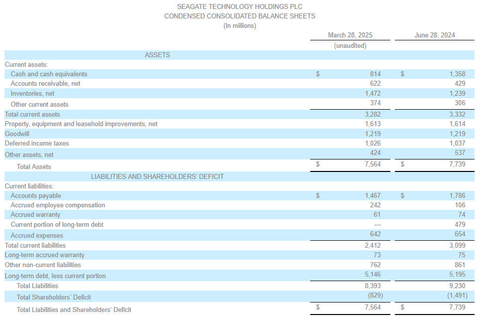Click the "ASSETS" section heading
This screenshot has height=318, width=477.
tap(157, 55)
